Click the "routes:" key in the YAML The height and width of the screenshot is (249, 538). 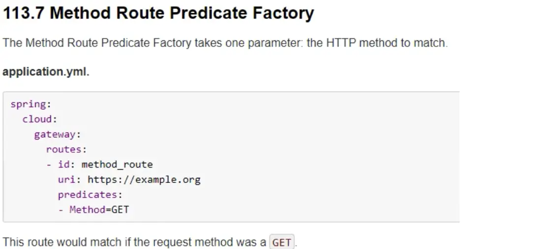[66, 149]
